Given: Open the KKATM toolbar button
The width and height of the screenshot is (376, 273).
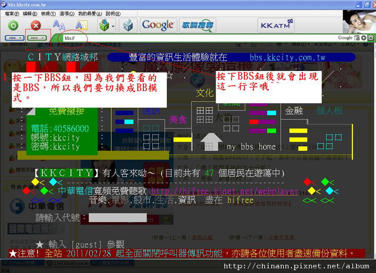Looking at the screenshot, I should [276, 25].
